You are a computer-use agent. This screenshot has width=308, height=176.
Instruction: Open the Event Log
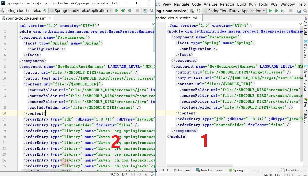pos(291,170)
